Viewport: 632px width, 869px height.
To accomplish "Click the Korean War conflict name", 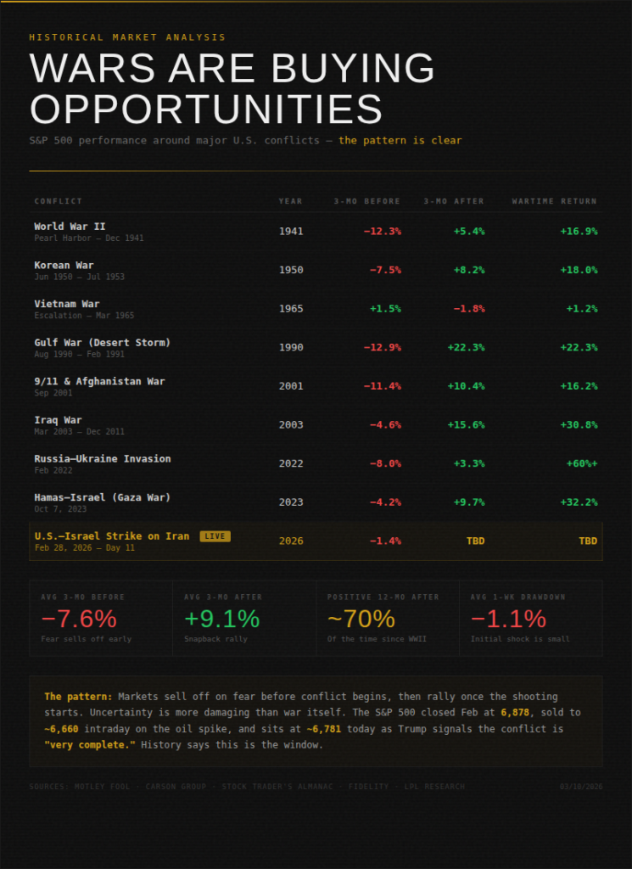I will pos(64,266).
